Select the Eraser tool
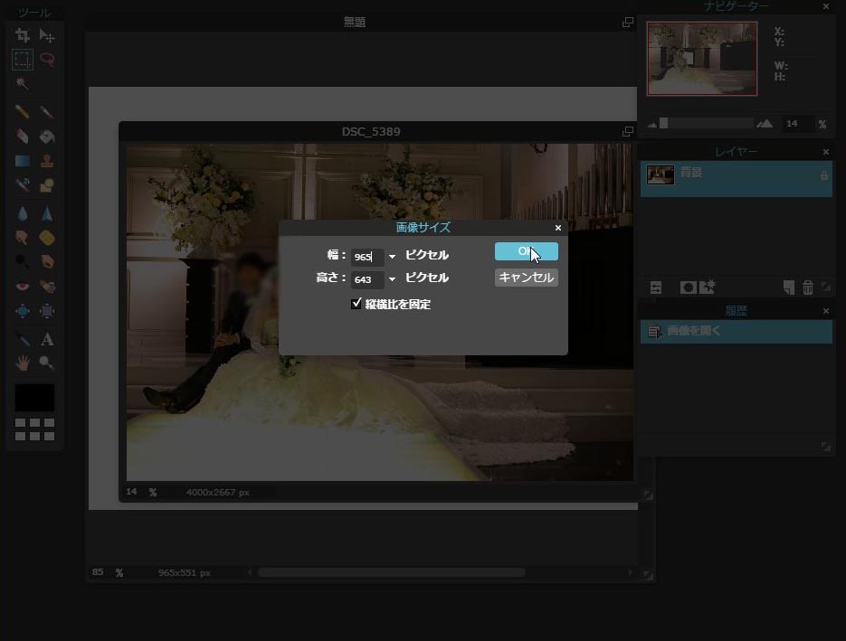The height and width of the screenshot is (641, 846). coord(23,137)
